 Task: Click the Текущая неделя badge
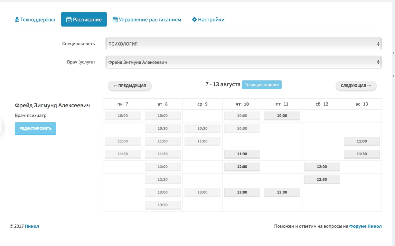262,85
